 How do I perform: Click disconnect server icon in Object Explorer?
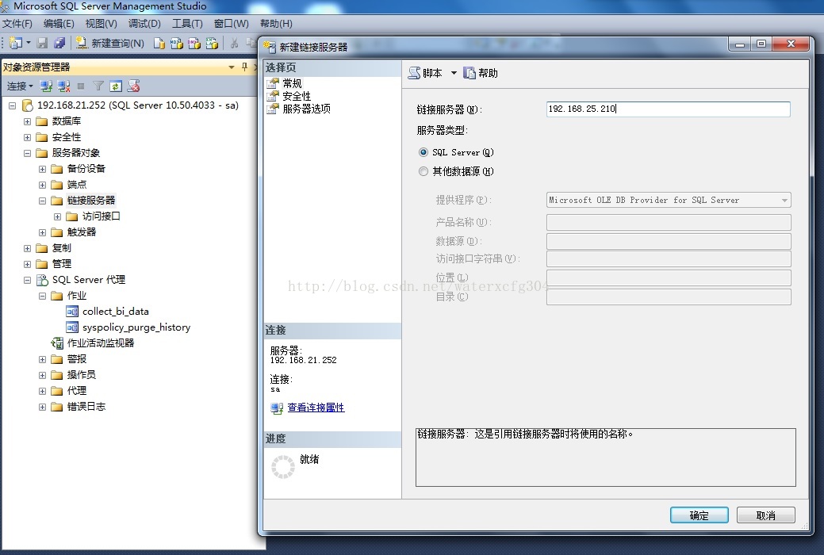[63, 86]
